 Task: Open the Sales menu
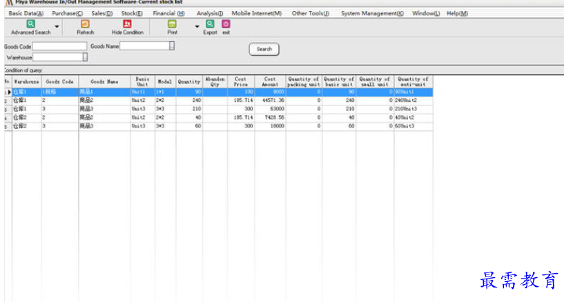click(x=101, y=13)
